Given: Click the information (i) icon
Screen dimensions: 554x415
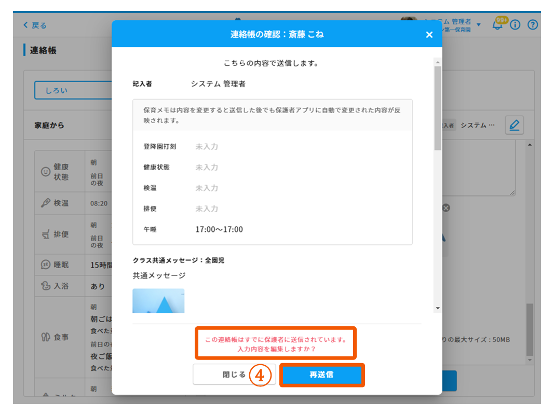Looking at the screenshot, I should coord(515,25).
